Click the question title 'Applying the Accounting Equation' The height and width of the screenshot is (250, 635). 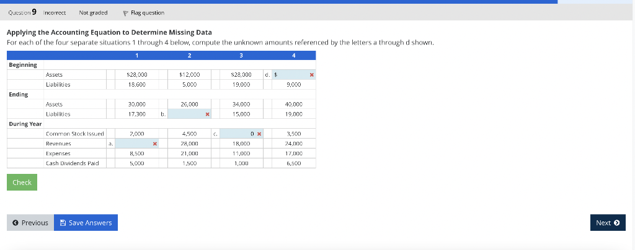coord(109,32)
